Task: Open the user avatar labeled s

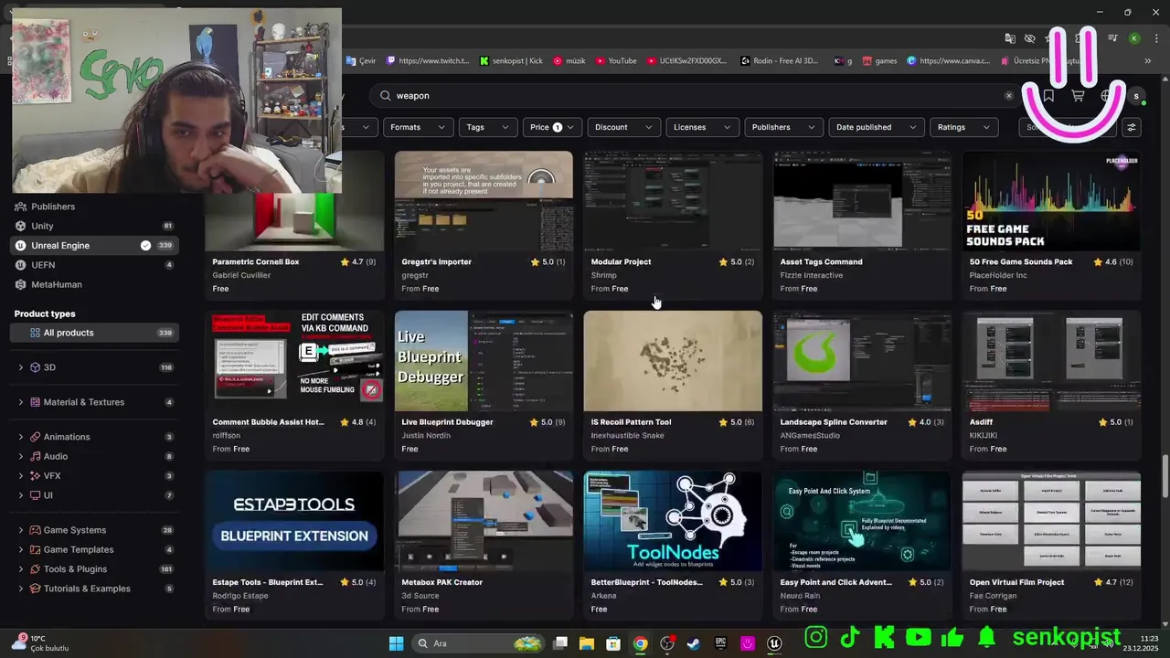Action: 1136,96
